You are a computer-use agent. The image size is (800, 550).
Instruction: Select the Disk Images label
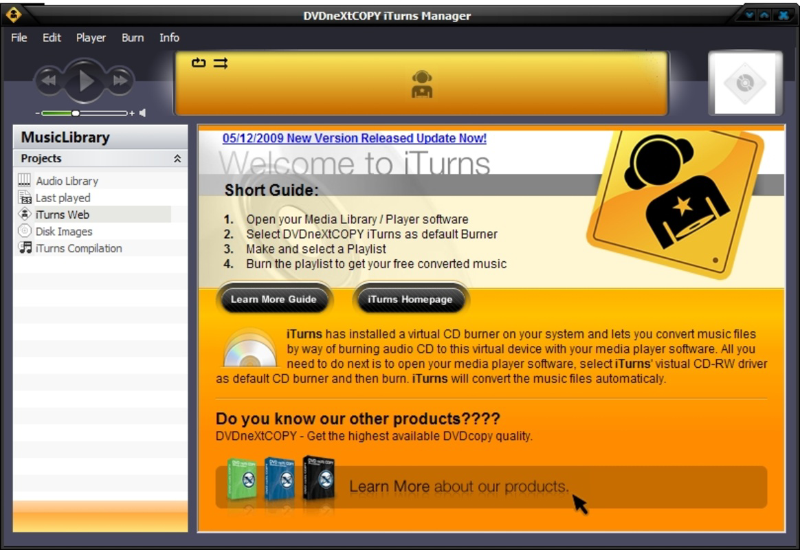point(64,232)
